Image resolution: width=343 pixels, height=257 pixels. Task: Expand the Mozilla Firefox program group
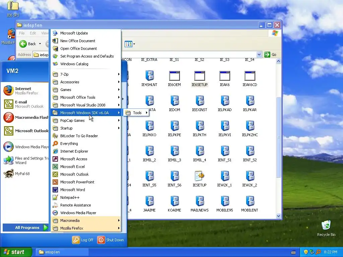pos(86,228)
